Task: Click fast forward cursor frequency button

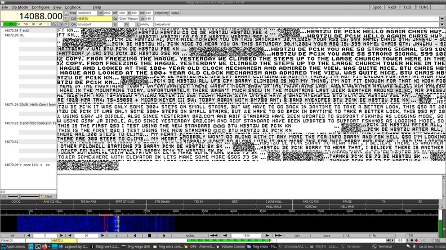Action: [x=278, y=235]
